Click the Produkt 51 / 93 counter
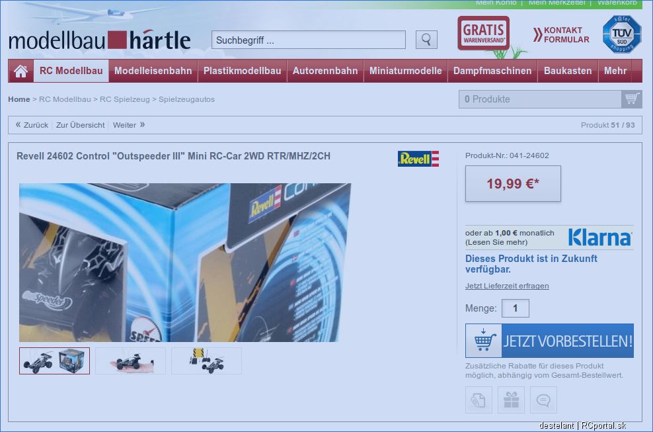The width and height of the screenshot is (653, 432). pos(608,125)
